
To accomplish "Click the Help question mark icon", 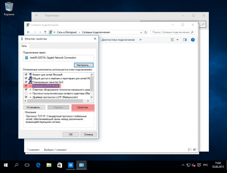I will 193,40.
